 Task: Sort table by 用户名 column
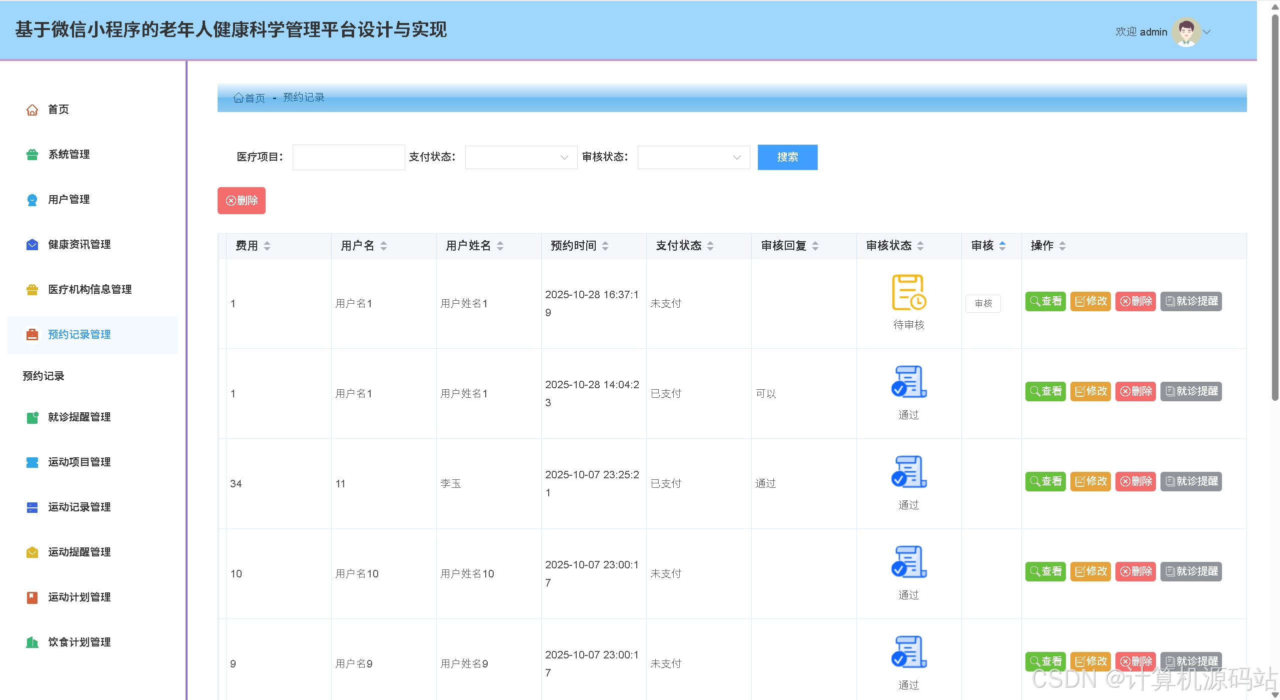pyautogui.click(x=384, y=246)
